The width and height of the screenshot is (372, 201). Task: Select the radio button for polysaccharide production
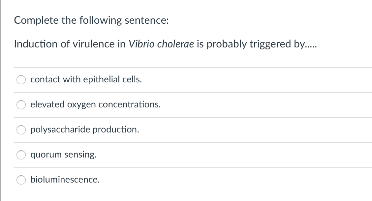pyautogui.click(x=21, y=130)
